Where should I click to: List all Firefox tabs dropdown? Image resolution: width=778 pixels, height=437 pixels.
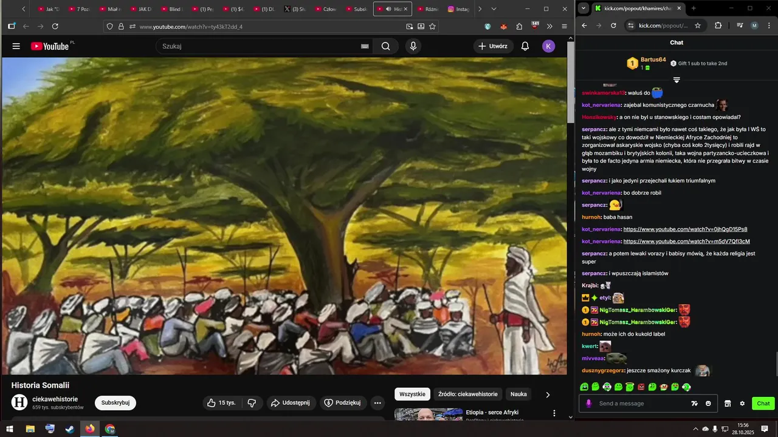point(494,9)
